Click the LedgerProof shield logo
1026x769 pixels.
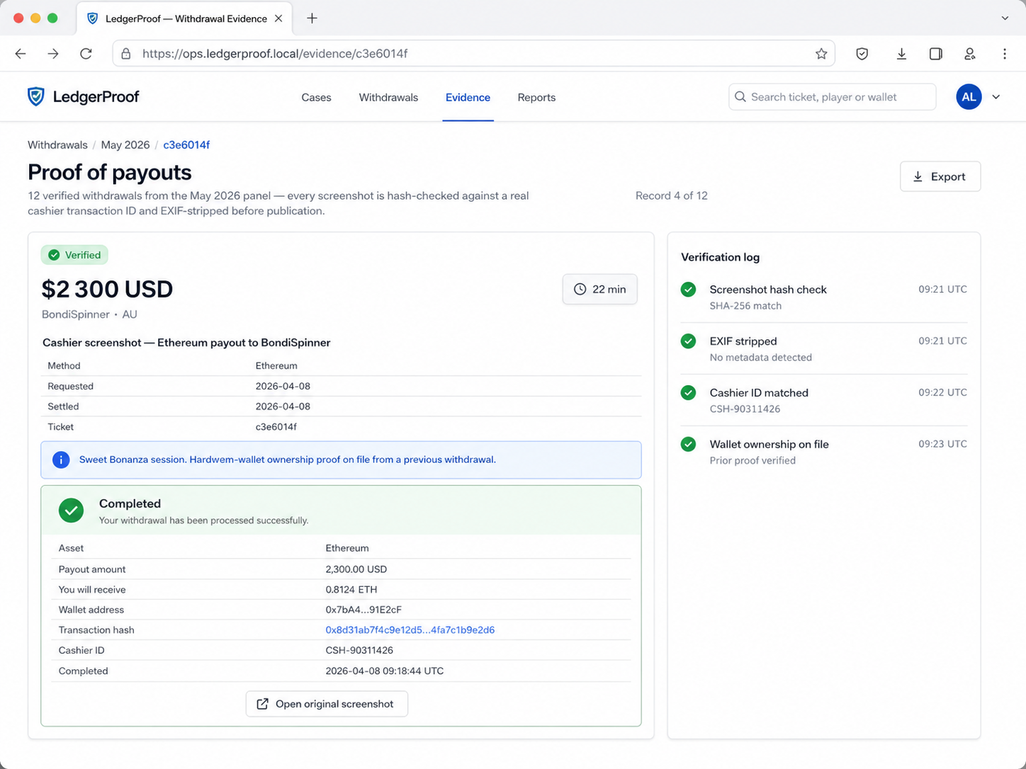[35, 97]
